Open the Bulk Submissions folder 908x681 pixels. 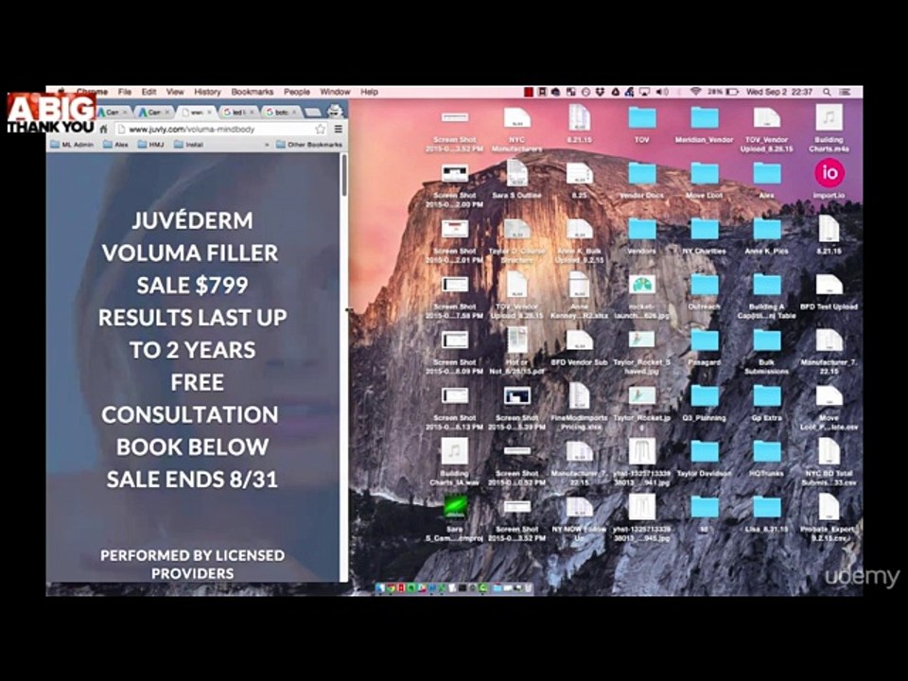pyautogui.click(x=767, y=340)
